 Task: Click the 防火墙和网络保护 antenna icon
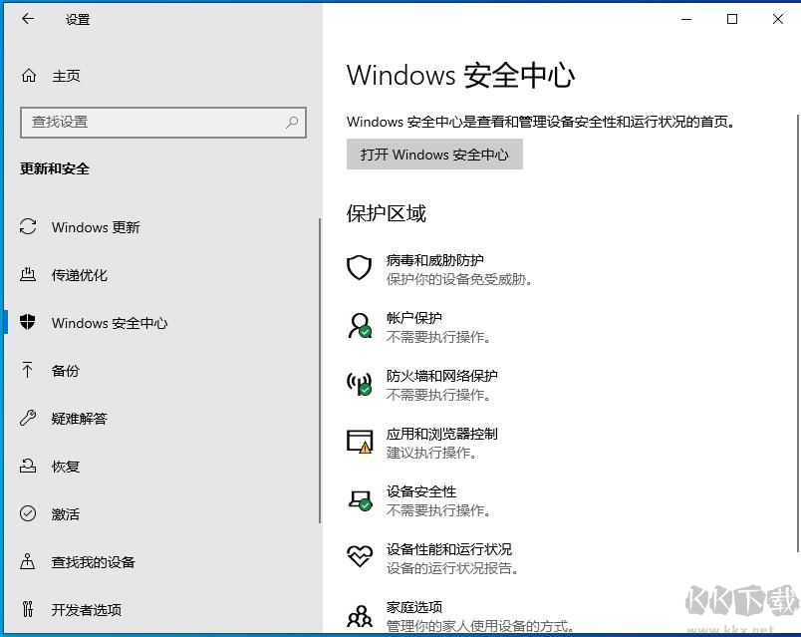360,384
